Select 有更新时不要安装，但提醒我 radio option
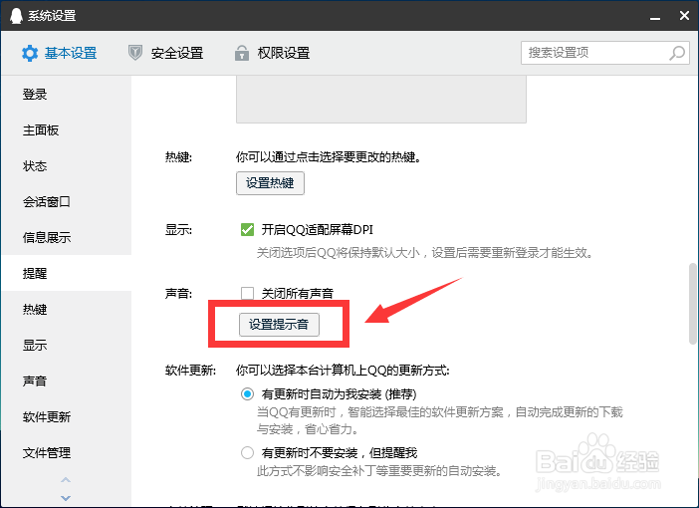Screen dimensions: 699x508 (247, 452)
